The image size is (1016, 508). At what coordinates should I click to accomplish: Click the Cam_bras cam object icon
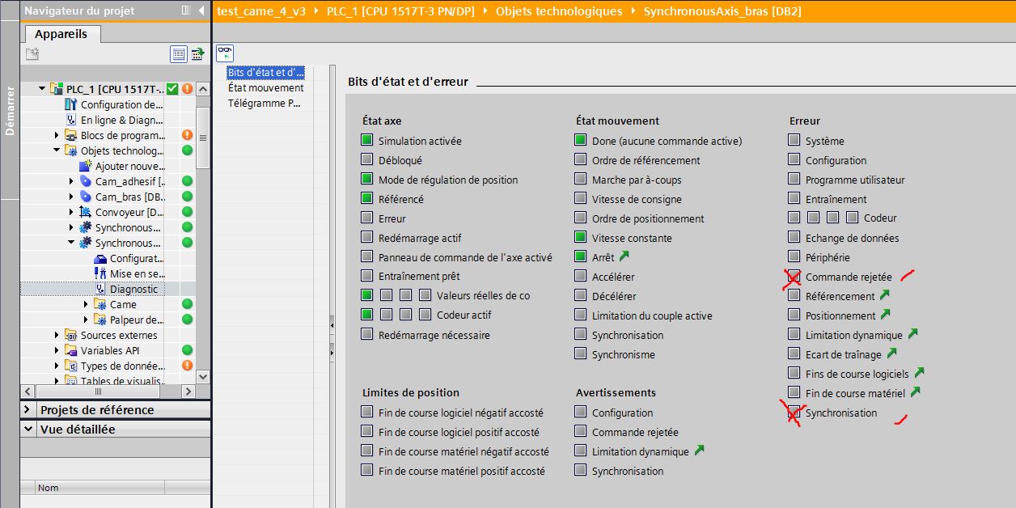(86, 197)
